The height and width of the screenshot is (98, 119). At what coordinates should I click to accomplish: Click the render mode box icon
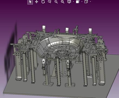click(x=78, y=2)
